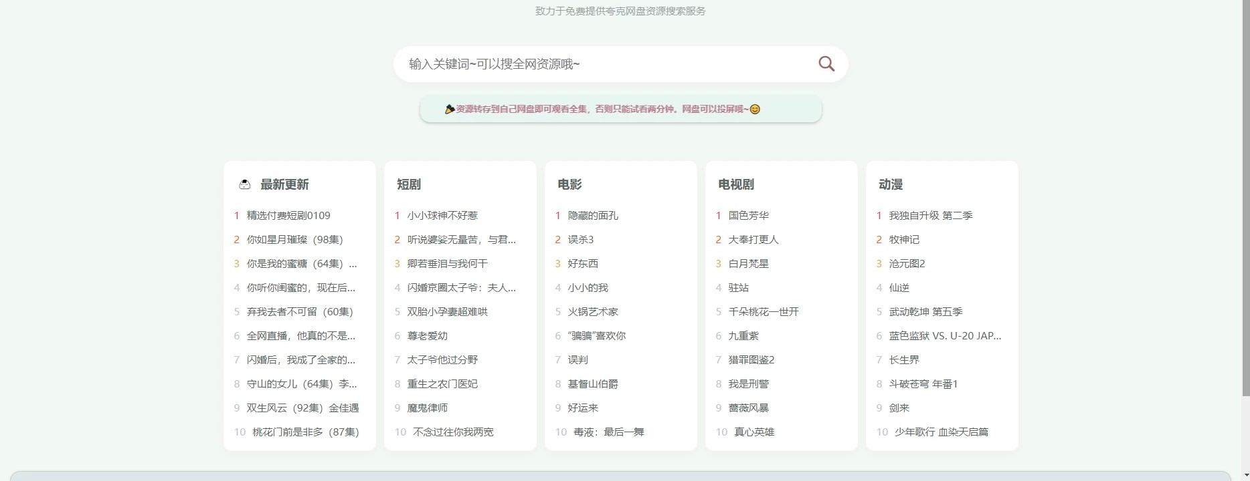The height and width of the screenshot is (481, 1250).
Task: Click the movie 基督山伯爵
Action: click(593, 384)
